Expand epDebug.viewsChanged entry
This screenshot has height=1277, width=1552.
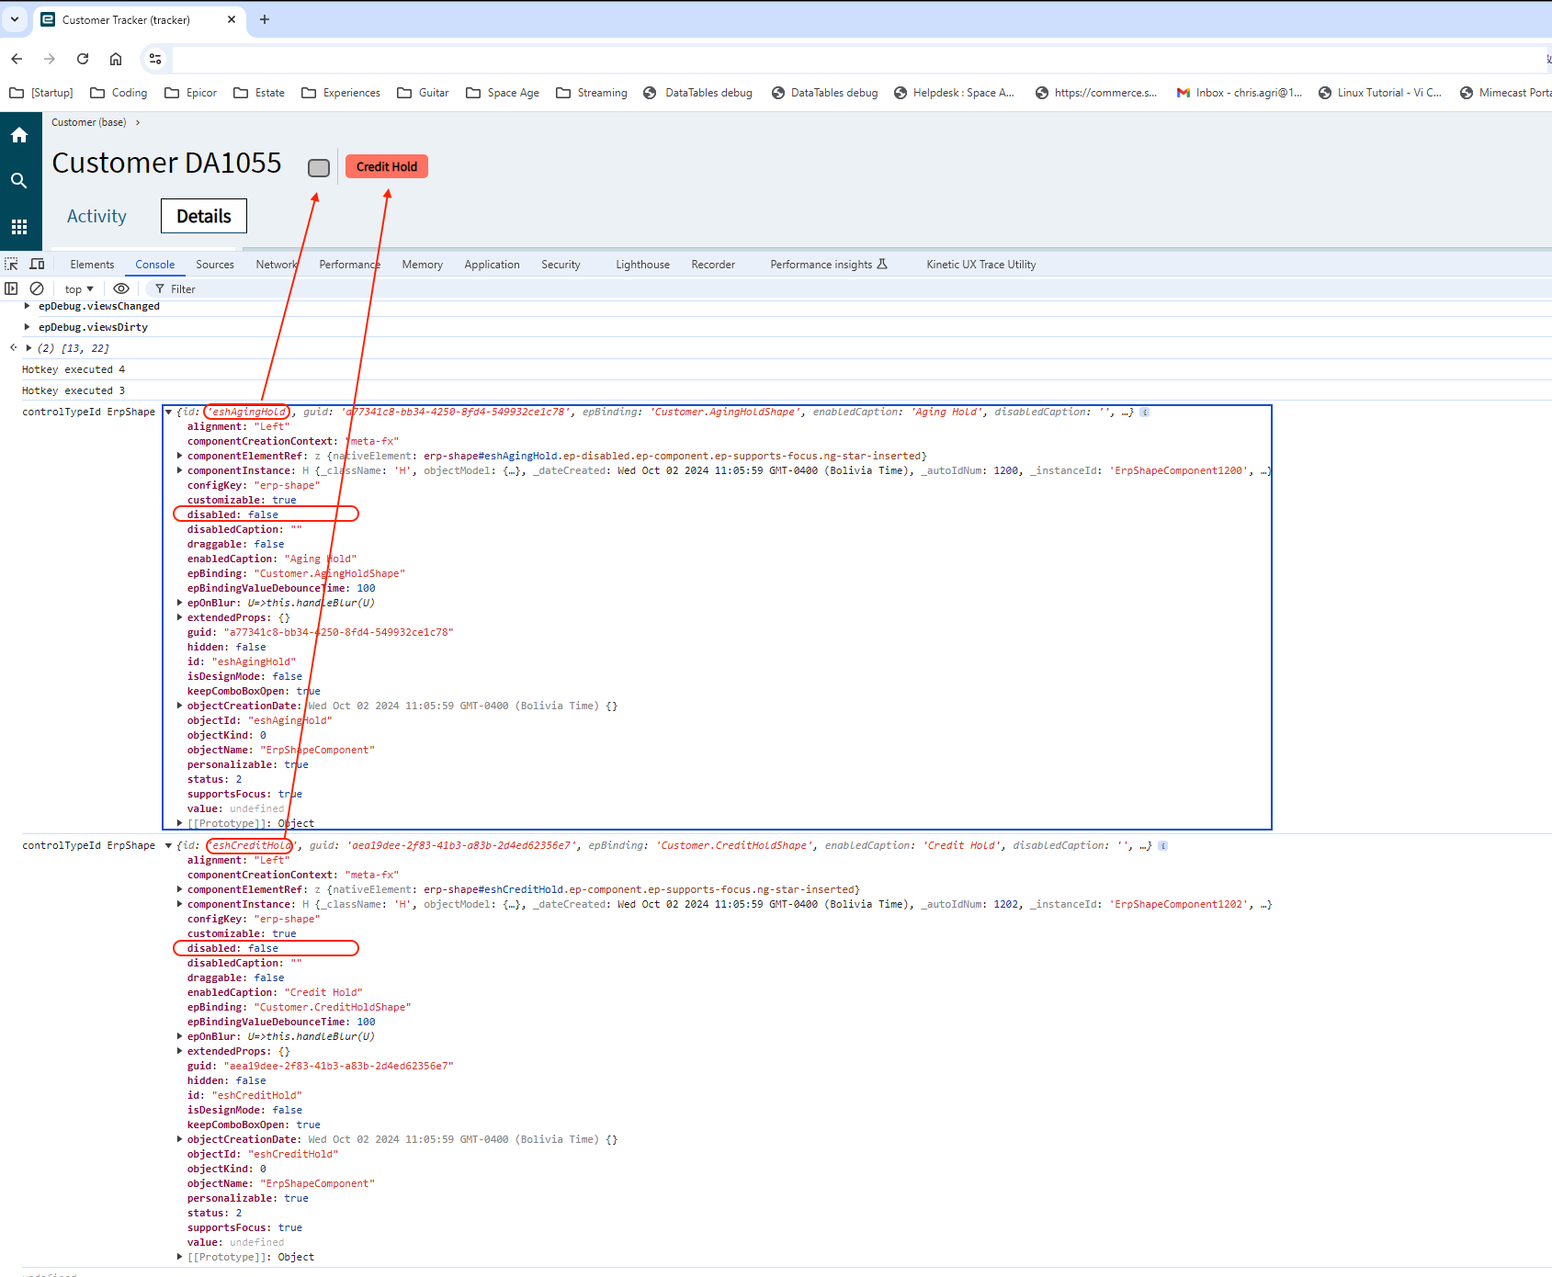[x=28, y=306]
